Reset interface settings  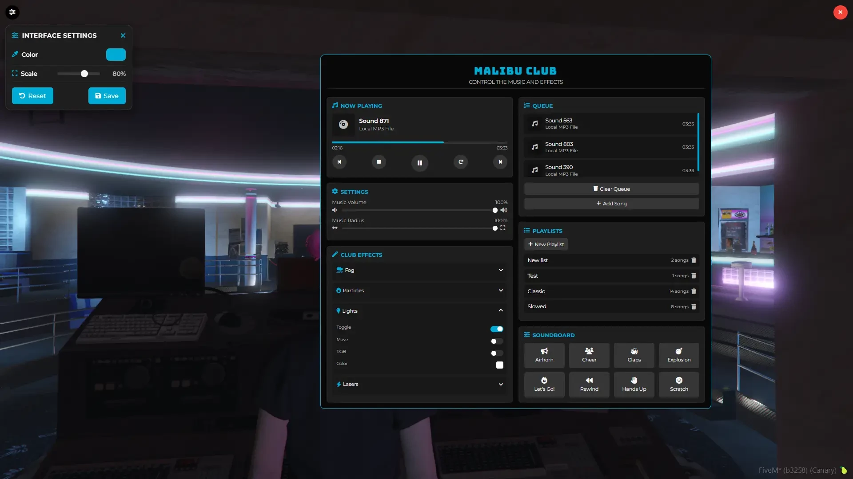[x=32, y=96]
